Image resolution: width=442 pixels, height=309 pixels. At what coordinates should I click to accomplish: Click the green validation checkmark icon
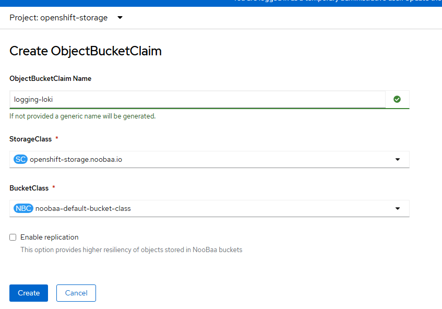[397, 99]
